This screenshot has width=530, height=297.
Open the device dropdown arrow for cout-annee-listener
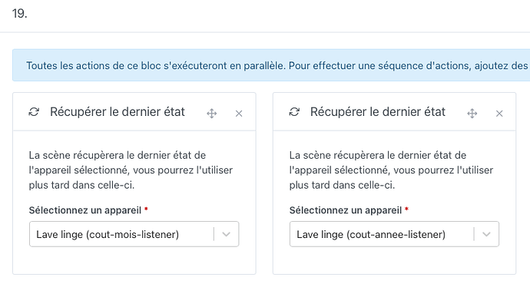(x=486, y=234)
